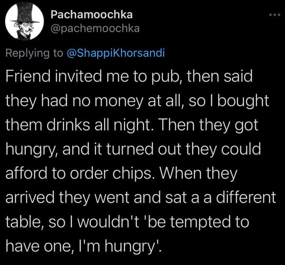Click the @pachemoochka handle

[x=95, y=28]
